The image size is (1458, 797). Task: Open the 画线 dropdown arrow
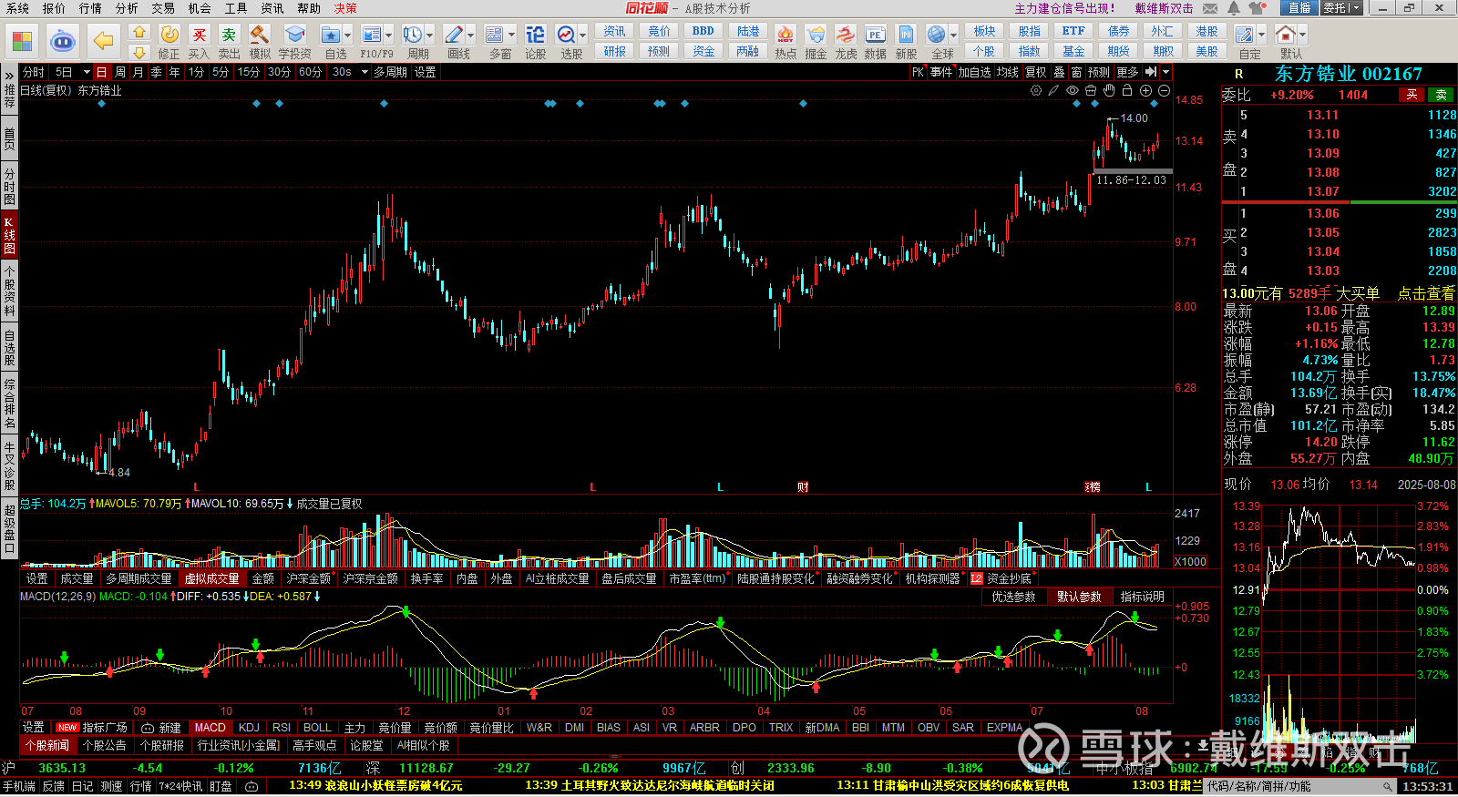tap(471, 36)
